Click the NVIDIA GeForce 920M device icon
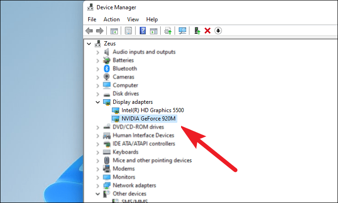The height and width of the screenshot is (203, 338). [x=116, y=119]
